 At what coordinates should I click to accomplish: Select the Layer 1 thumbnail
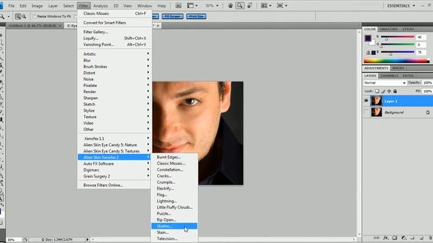tap(376, 101)
